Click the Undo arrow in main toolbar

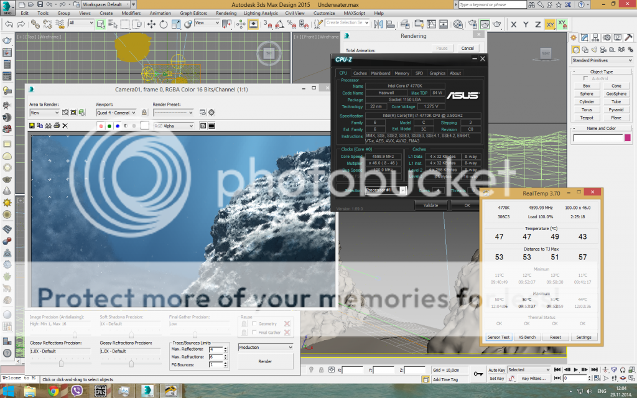tap(9, 24)
